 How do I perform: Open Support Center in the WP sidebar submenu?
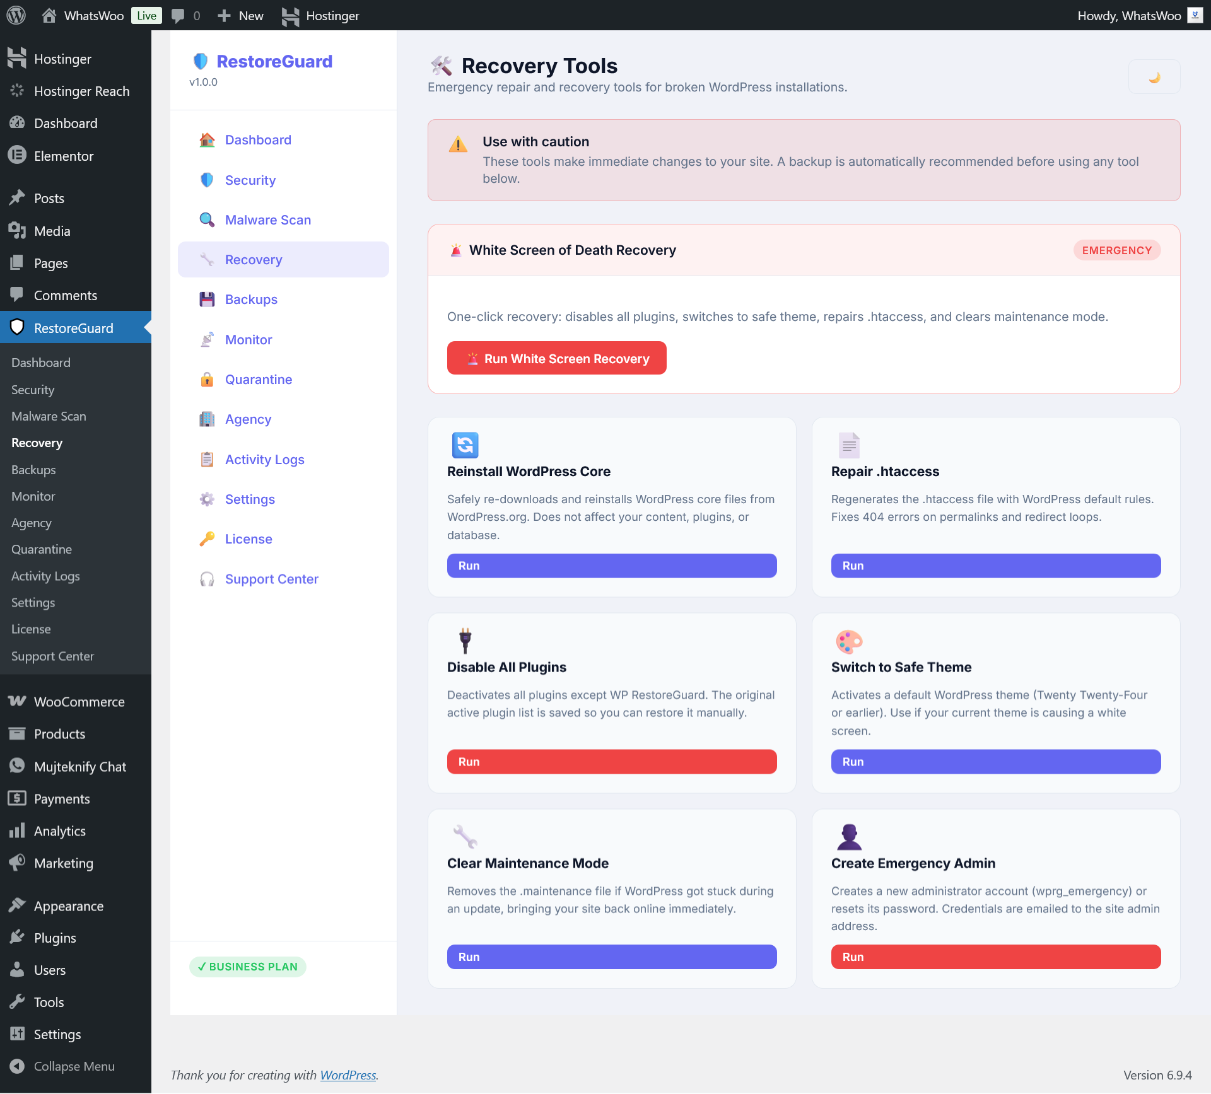click(52, 656)
